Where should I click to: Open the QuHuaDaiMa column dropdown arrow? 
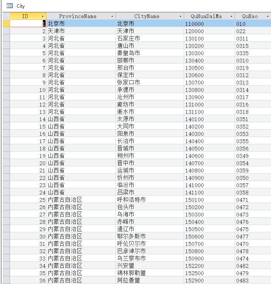231,16
